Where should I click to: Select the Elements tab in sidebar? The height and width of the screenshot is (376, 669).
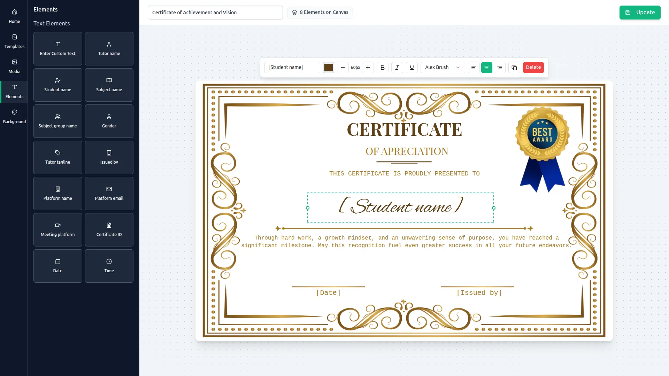pyautogui.click(x=14, y=92)
